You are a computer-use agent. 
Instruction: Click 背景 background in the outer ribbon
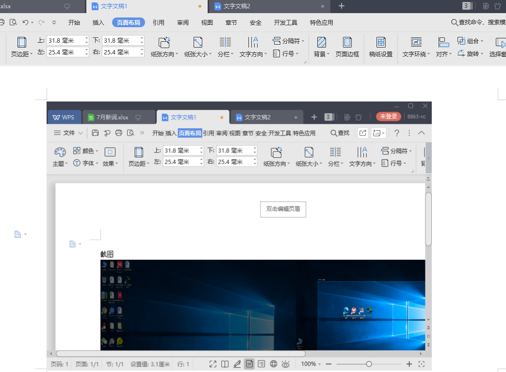point(322,47)
